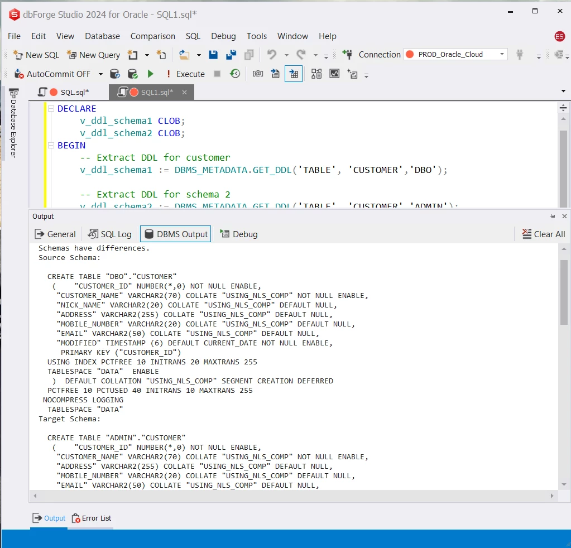
Task: Open the Edit menu
Action: (x=39, y=36)
